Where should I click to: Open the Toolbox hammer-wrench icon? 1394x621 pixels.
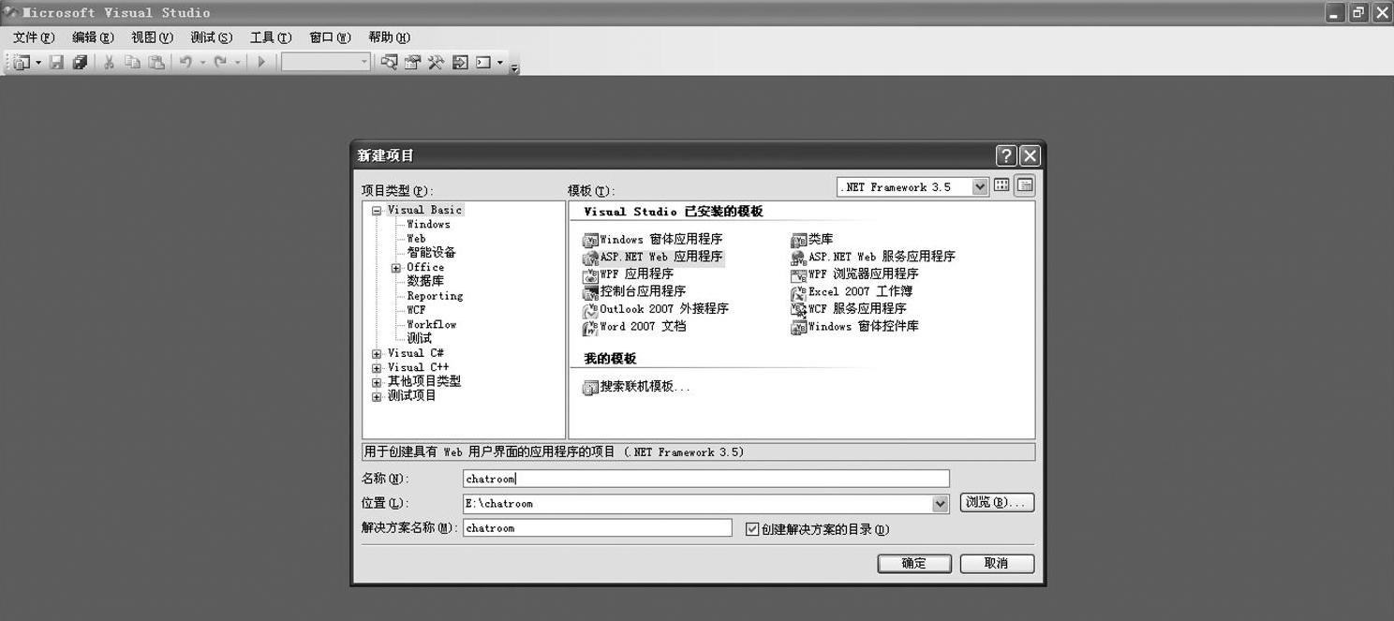point(436,62)
